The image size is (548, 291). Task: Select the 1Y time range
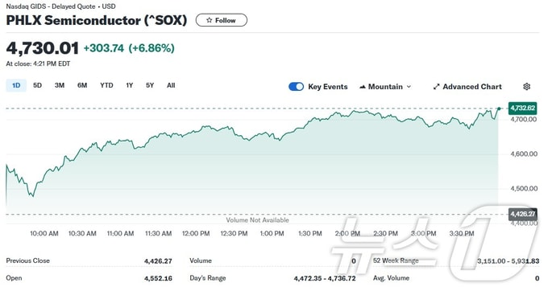(x=129, y=85)
